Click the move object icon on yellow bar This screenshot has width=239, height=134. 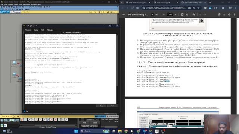tap(103, 12)
